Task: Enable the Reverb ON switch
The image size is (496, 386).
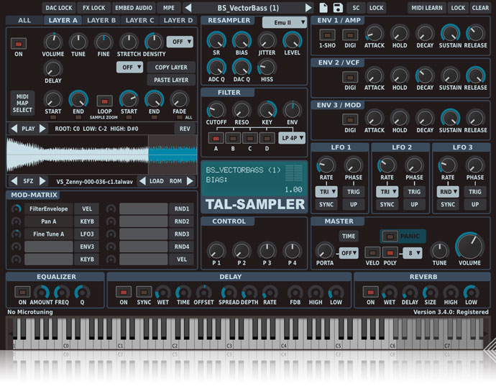Action: 370,292
